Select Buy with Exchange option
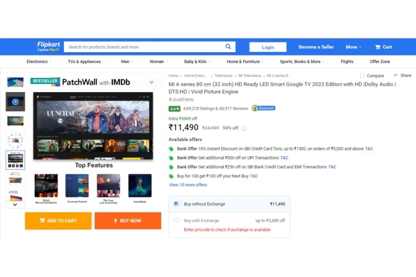This screenshot has height=277, width=416. 176,220
